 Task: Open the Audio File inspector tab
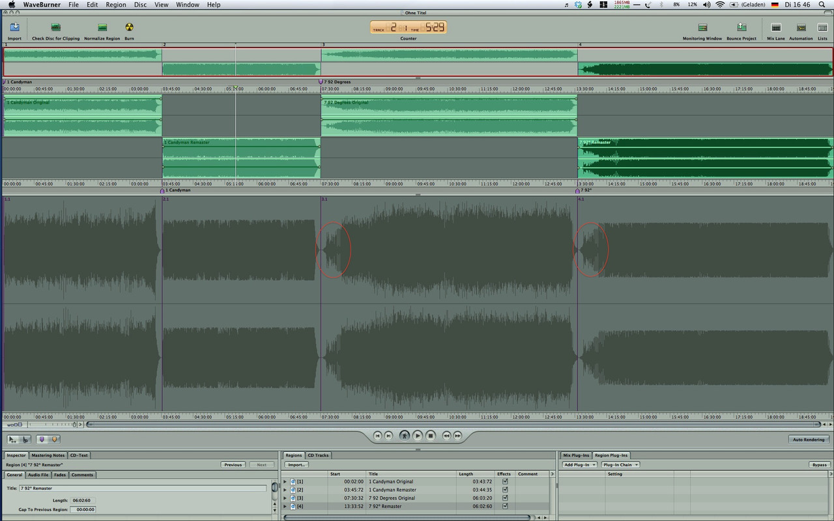pos(38,475)
